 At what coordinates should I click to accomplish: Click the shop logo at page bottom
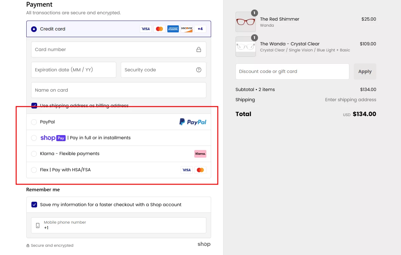[x=204, y=244]
